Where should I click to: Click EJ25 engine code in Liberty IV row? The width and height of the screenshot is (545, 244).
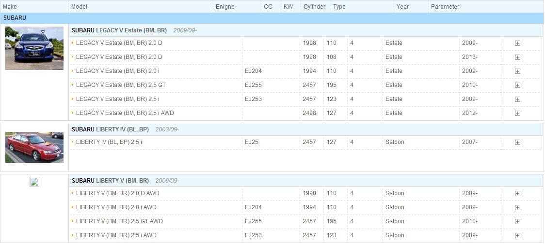(251, 142)
